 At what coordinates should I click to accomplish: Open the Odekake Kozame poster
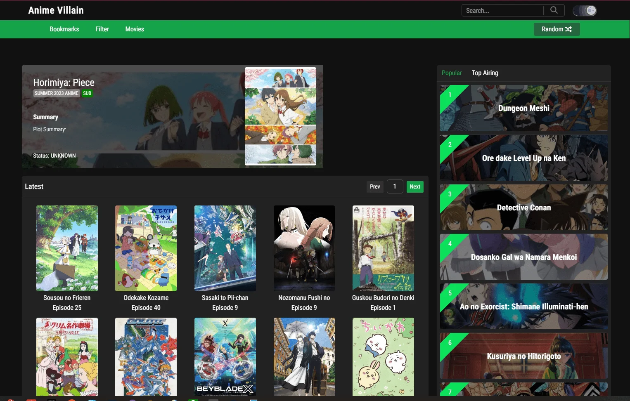146,248
